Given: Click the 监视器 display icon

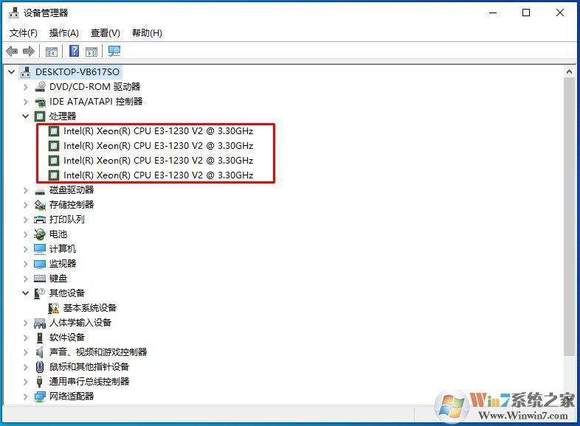Looking at the screenshot, I should [x=40, y=264].
